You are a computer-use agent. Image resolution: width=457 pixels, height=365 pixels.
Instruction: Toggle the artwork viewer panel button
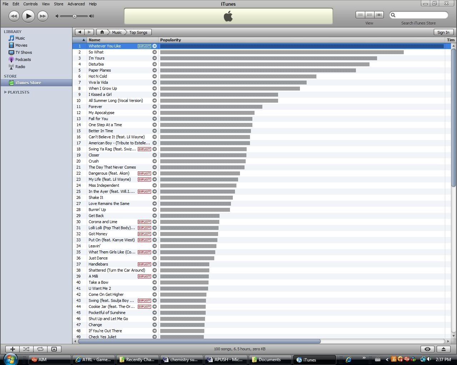click(54, 349)
